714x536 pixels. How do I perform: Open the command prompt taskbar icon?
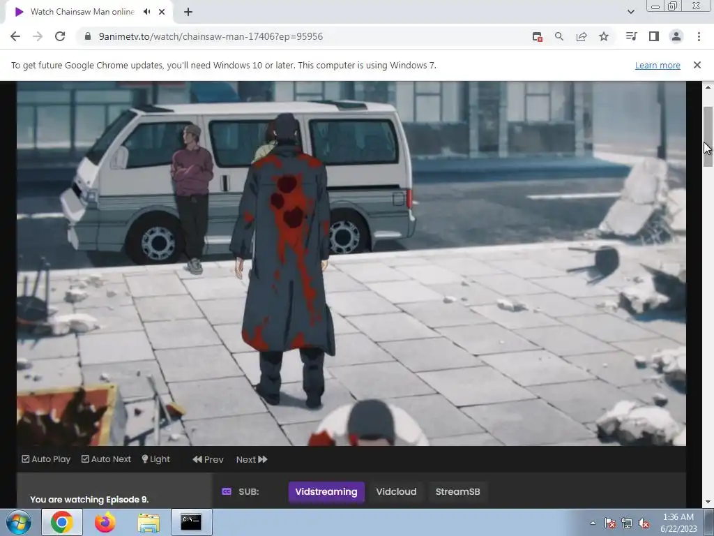(191, 522)
